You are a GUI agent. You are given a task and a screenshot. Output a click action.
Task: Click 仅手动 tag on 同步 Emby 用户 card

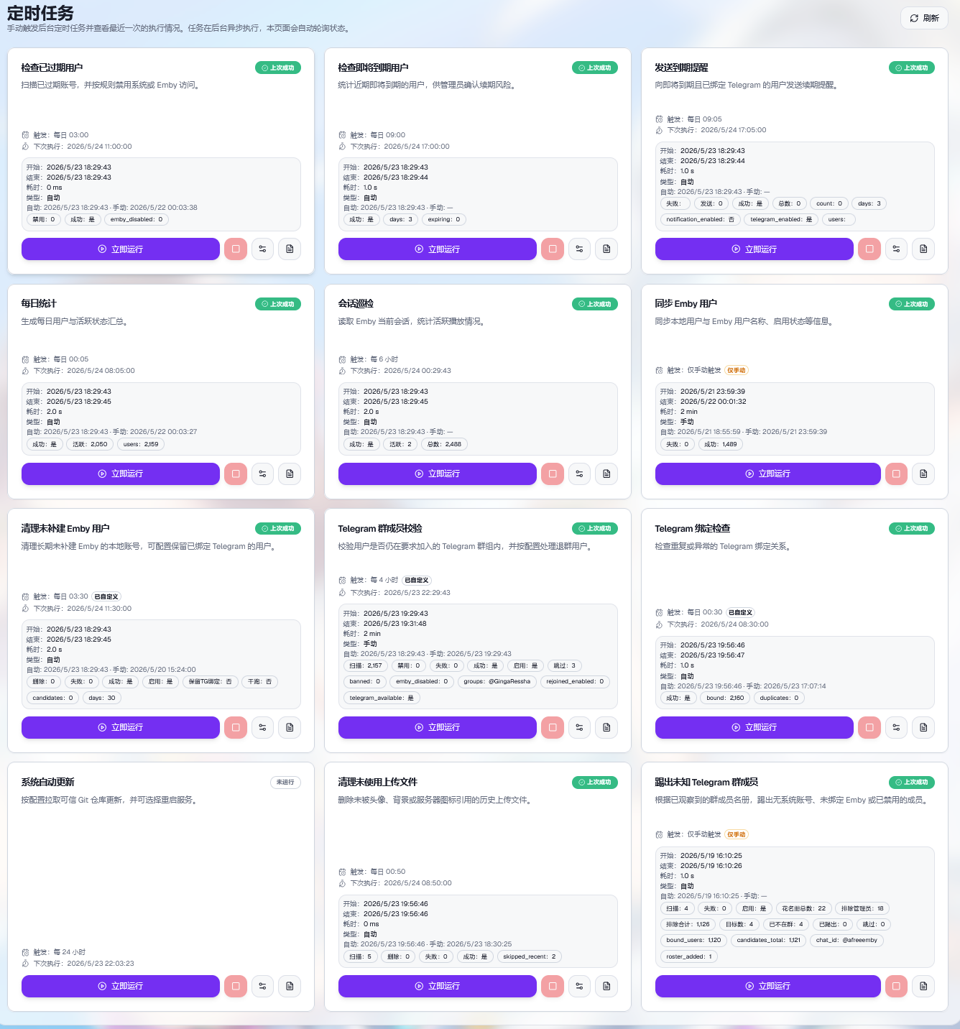(737, 370)
